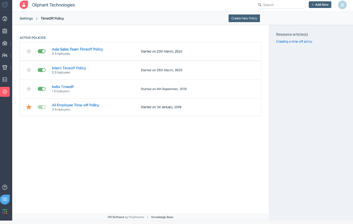Open the Employees people icon in sidebar

pos(5,55)
